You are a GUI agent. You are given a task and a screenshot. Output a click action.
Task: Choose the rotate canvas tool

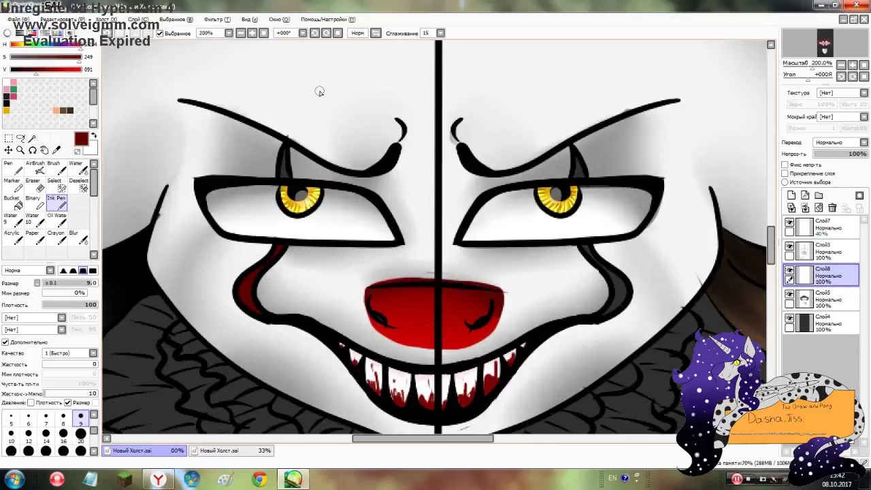(x=33, y=150)
